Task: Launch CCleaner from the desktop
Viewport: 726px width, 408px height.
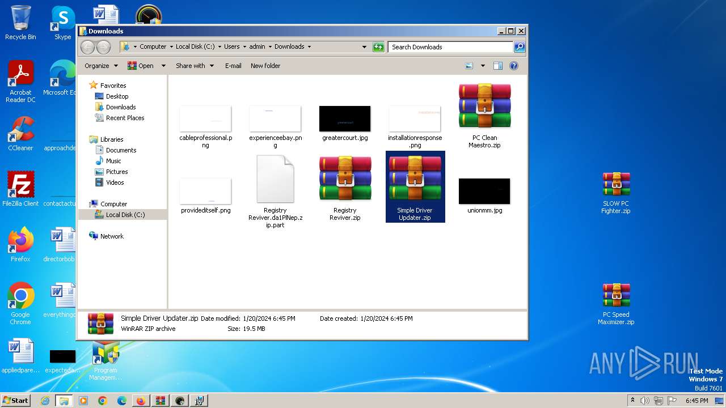Action: coord(20,134)
